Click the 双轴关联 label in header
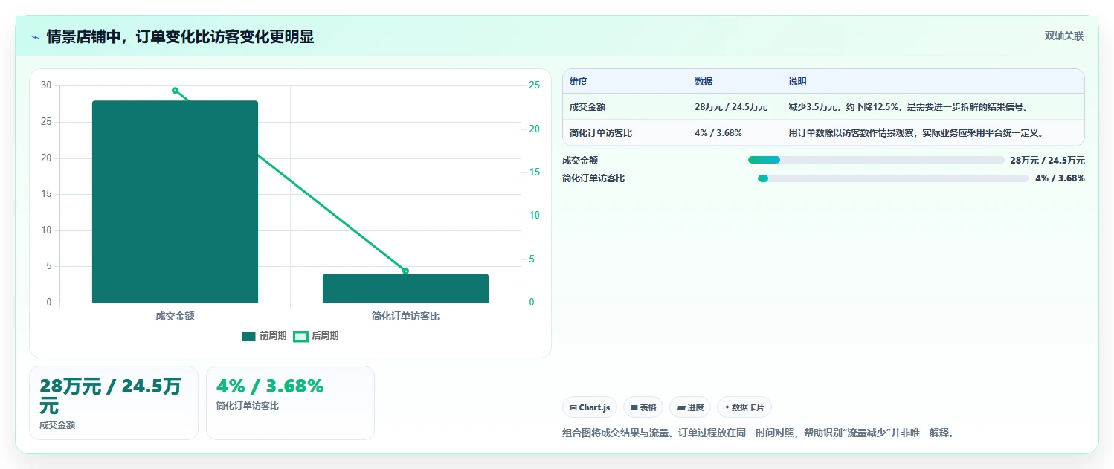Image resolution: width=1114 pixels, height=469 pixels. [x=1064, y=36]
